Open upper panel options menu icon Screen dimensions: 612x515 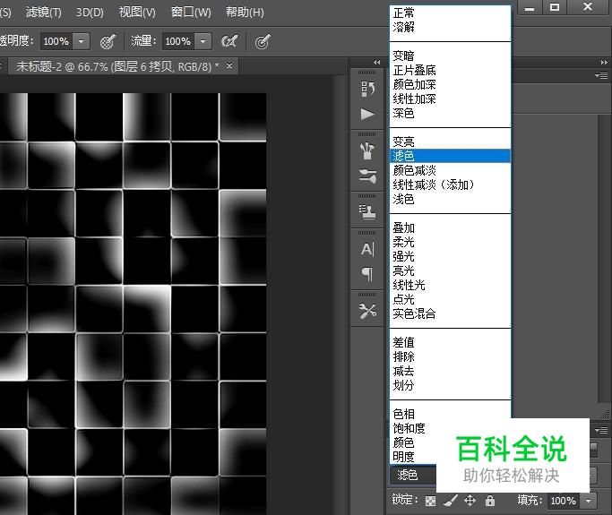(601, 75)
